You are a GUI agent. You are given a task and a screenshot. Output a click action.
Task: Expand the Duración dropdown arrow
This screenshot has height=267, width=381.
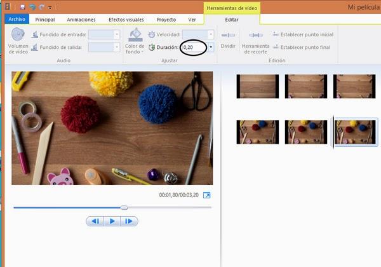click(211, 47)
